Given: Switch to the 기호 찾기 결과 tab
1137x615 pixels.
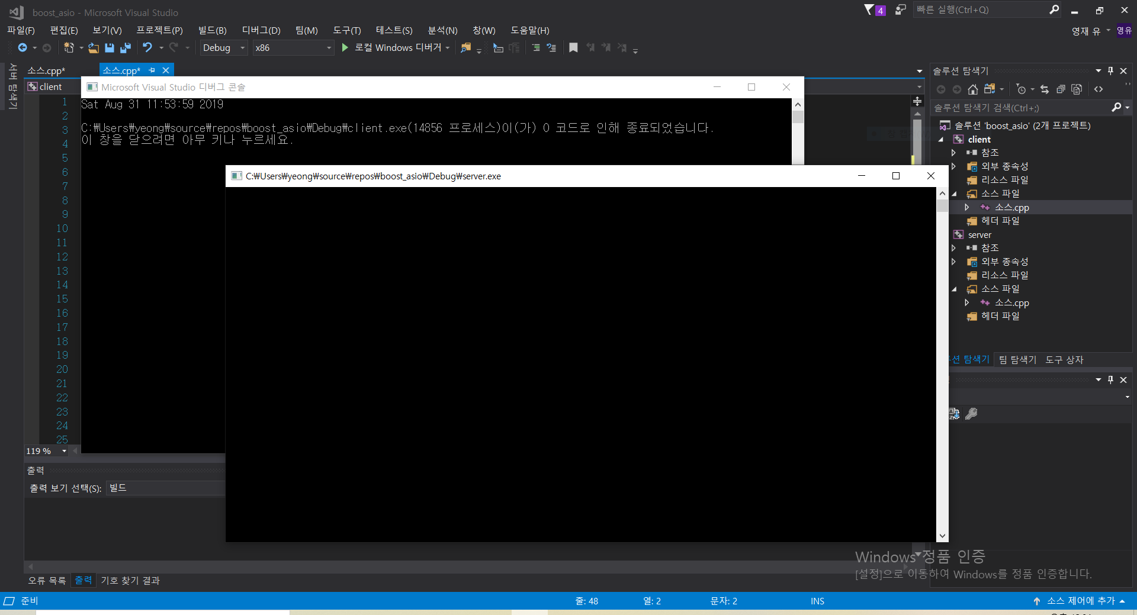Looking at the screenshot, I should [x=130, y=581].
